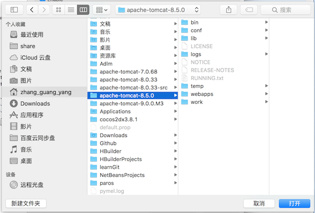Switch to list view
Viewport: 315px width, 213px height.
pos(71,10)
